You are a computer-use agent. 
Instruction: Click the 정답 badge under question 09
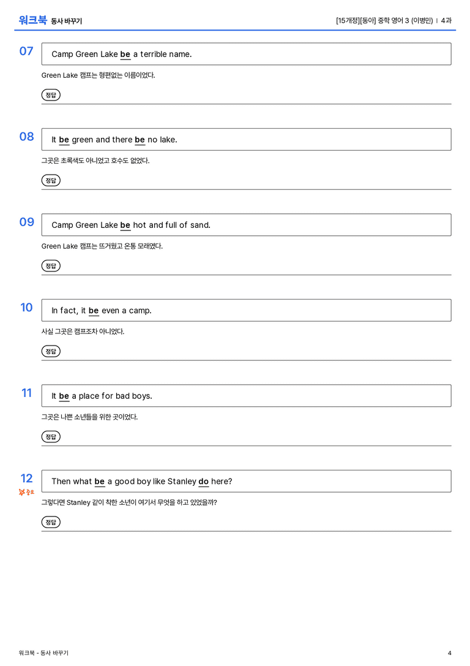pos(51,266)
